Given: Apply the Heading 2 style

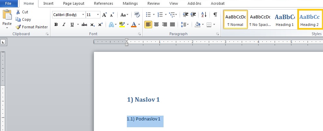Looking at the screenshot, I should point(310,19).
